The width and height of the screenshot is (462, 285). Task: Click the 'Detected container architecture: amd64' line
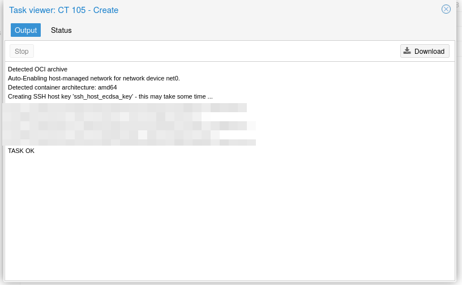[62, 87]
